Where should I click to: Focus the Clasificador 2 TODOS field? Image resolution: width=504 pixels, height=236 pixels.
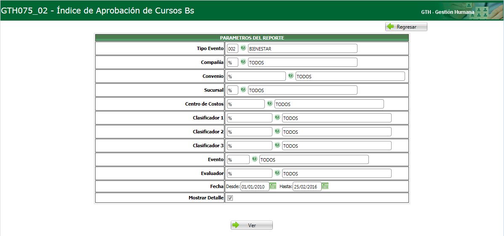336,132
